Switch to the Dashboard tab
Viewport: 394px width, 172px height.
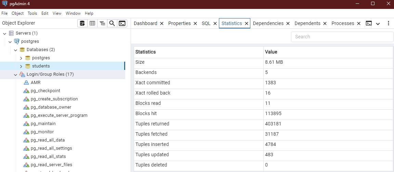(x=145, y=23)
